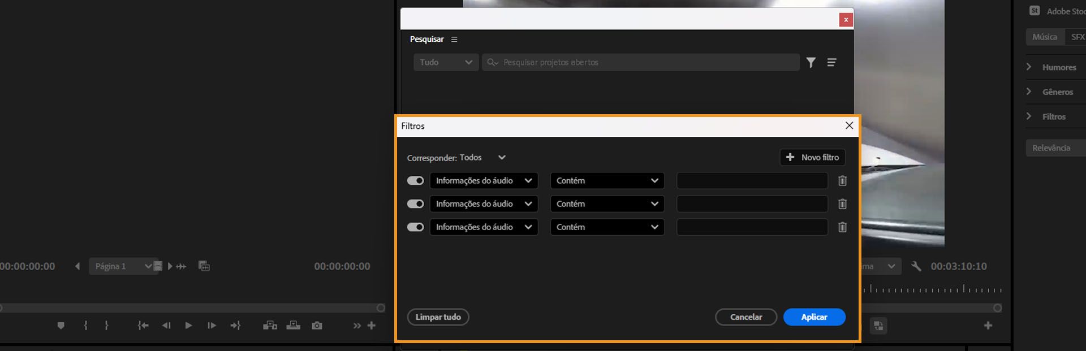Open third row Contém condition dropdown
This screenshot has width=1086, height=351.
point(607,227)
